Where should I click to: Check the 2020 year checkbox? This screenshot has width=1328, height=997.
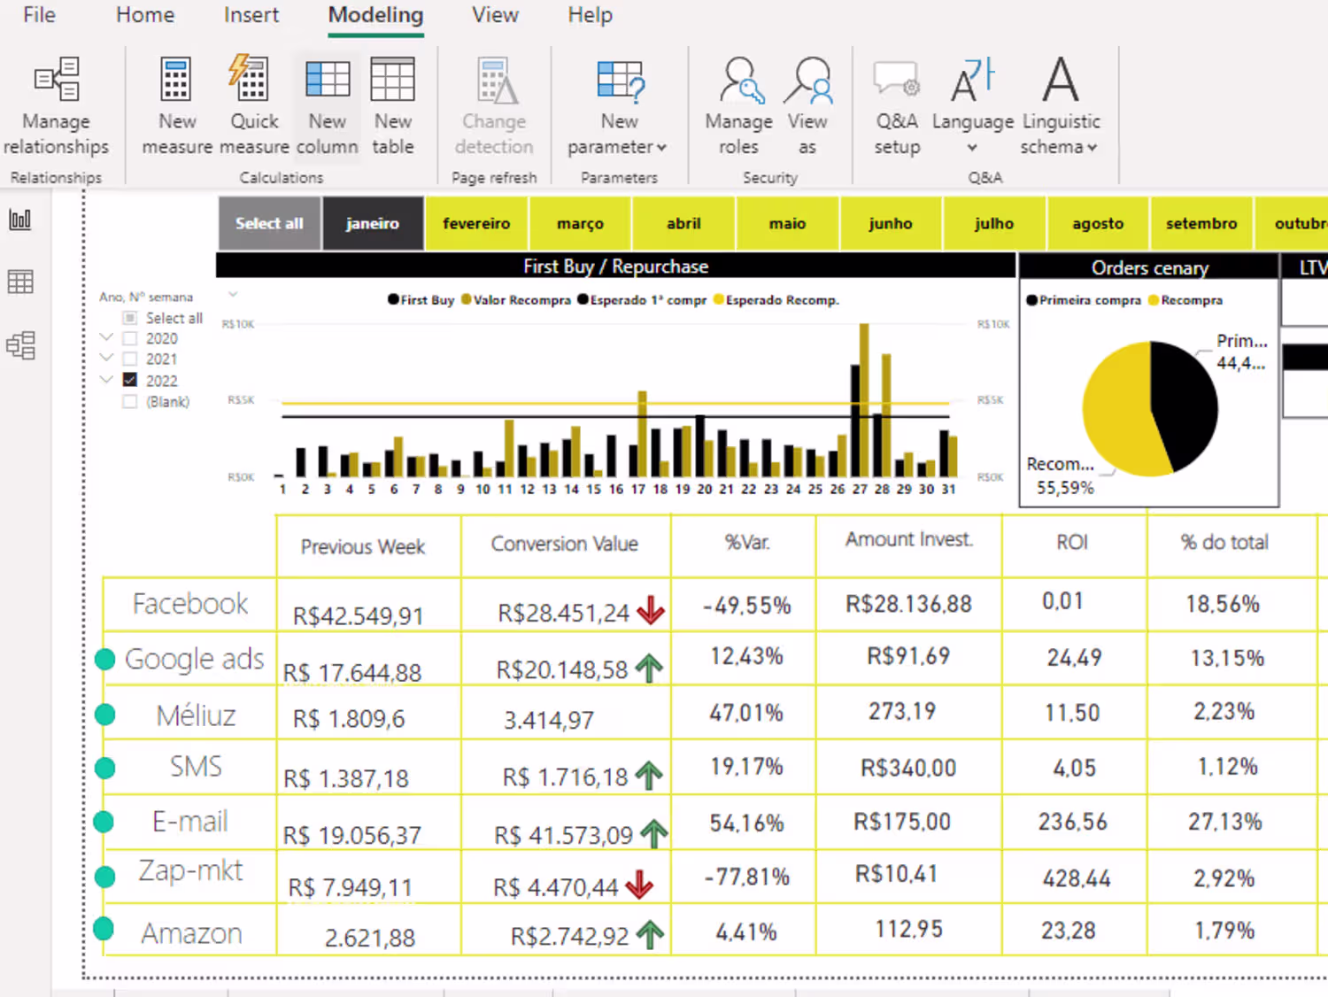click(130, 338)
